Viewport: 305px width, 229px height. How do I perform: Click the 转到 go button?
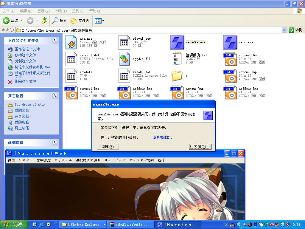pyautogui.click(x=296, y=30)
